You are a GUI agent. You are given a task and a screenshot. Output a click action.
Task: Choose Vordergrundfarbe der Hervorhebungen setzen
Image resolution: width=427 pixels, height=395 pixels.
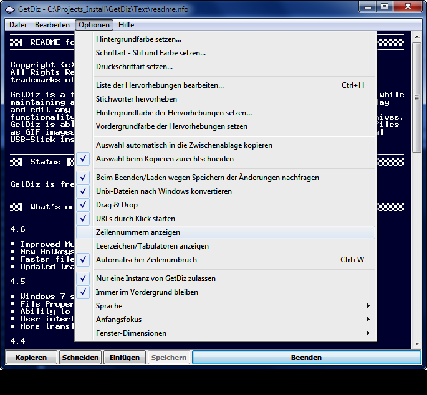[x=226, y=126]
